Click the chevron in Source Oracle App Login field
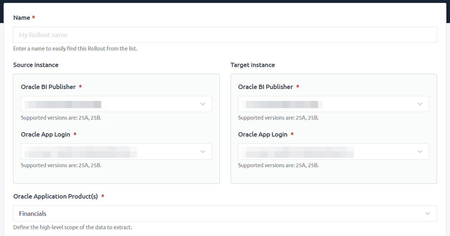 [x=203, y=152]
